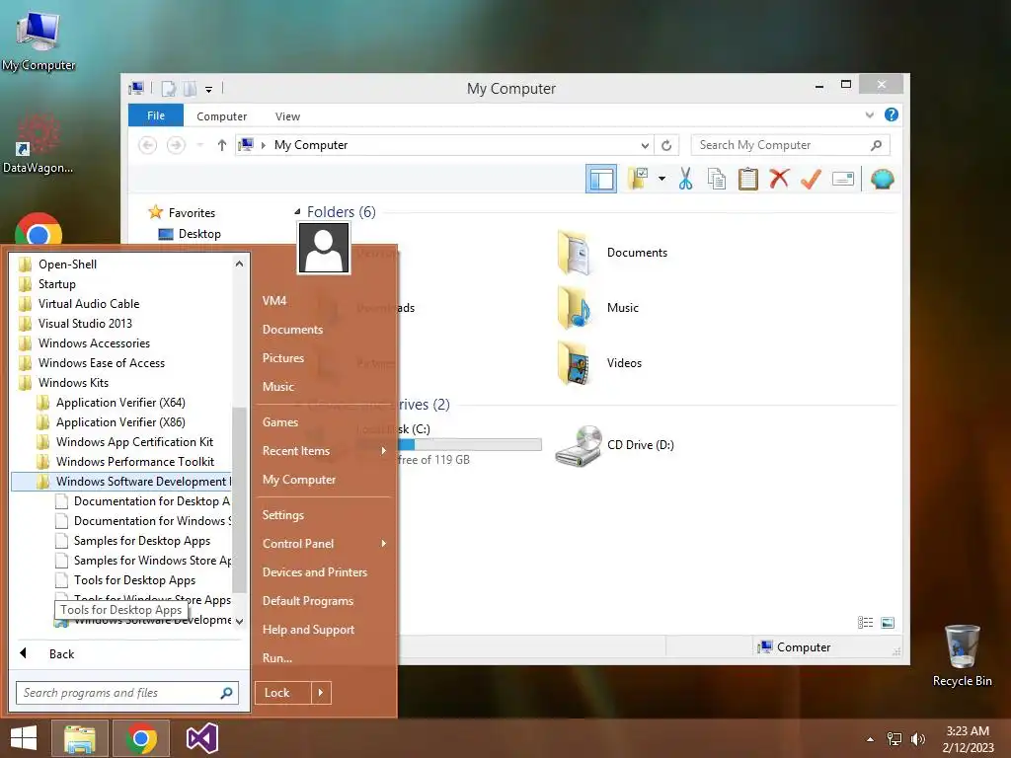Click the Properties icon in quick access toolbar
The height and width of the screenshot is (758, 1011).
point(168,88)
